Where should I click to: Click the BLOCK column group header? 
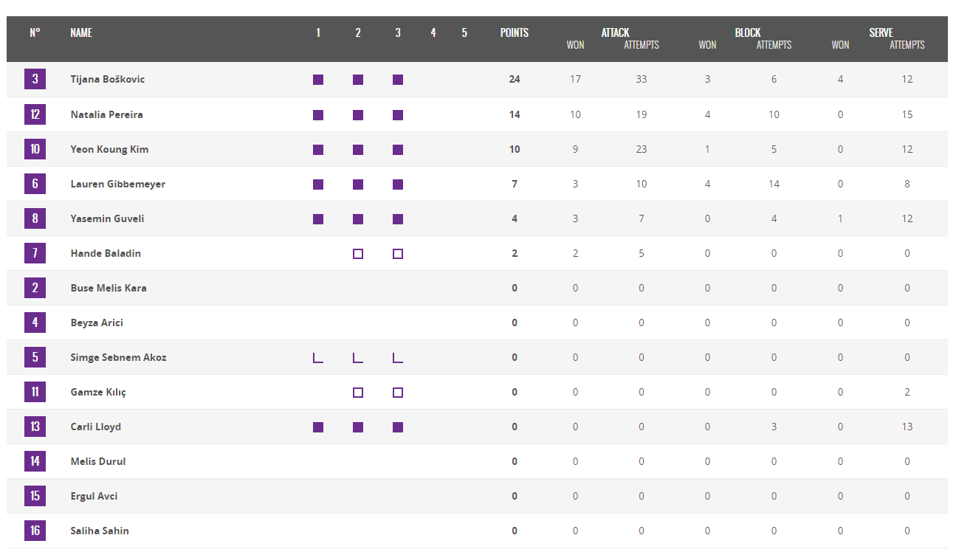click(x=748, y=32)
